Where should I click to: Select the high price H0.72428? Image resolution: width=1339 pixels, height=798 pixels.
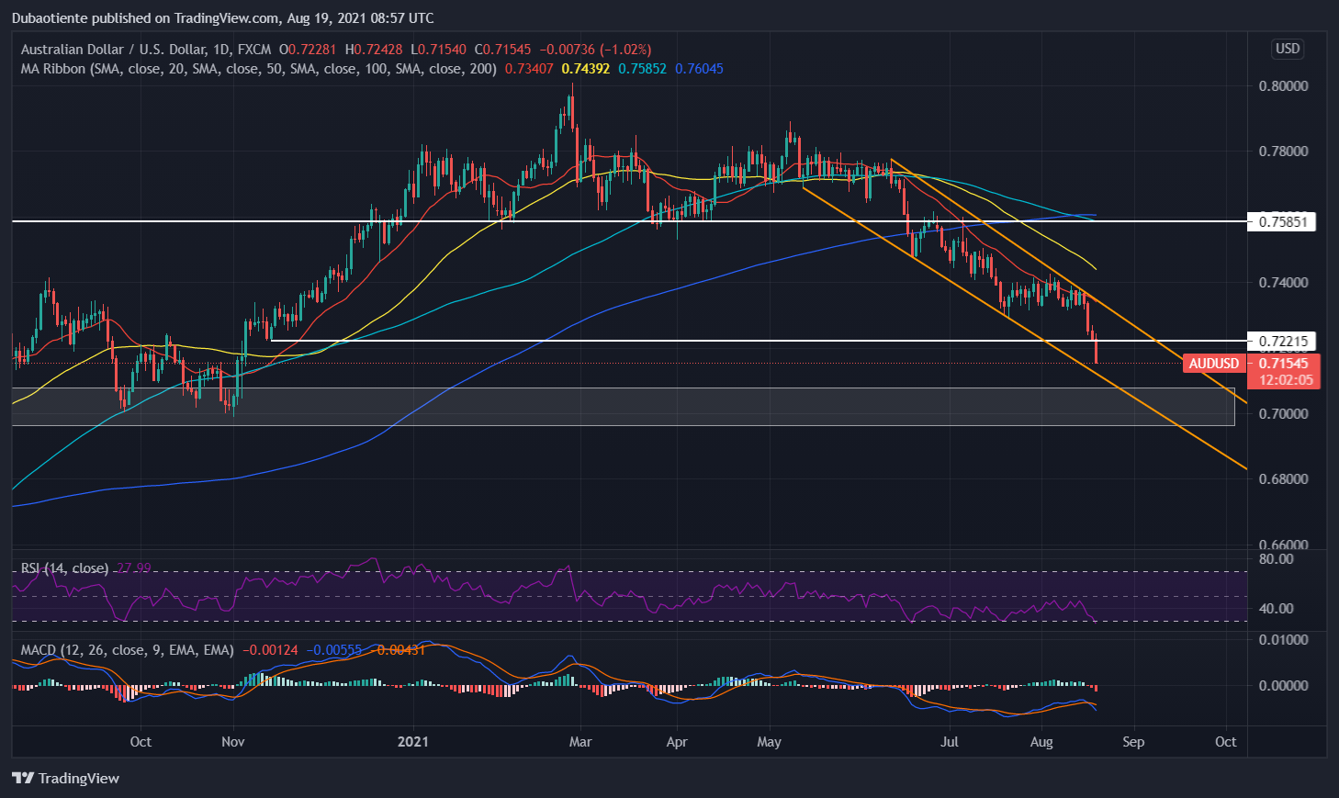pyautogui.click(x=376, y=50)
